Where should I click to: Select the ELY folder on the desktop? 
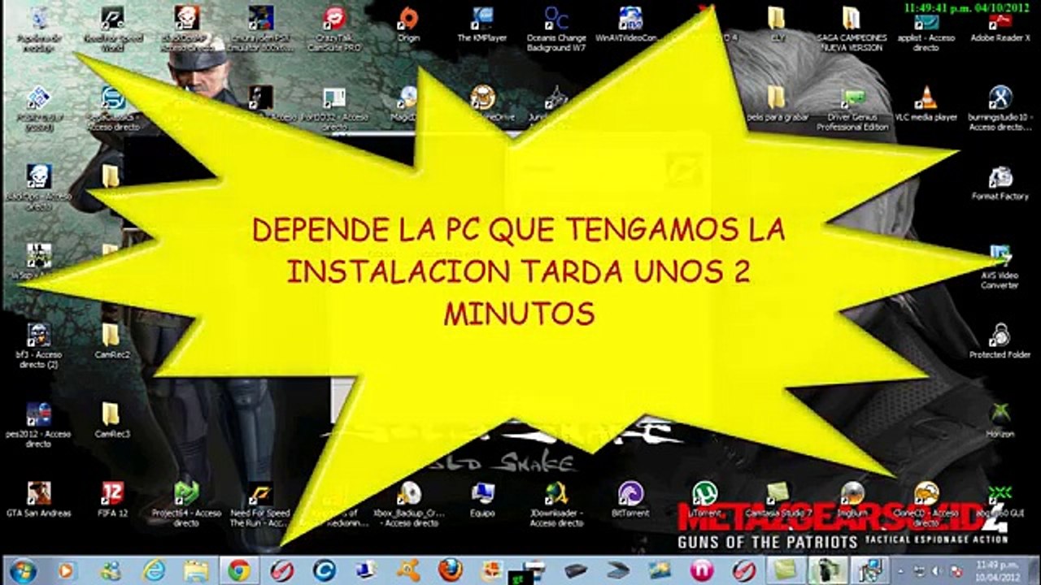click(x=777, y=24)
